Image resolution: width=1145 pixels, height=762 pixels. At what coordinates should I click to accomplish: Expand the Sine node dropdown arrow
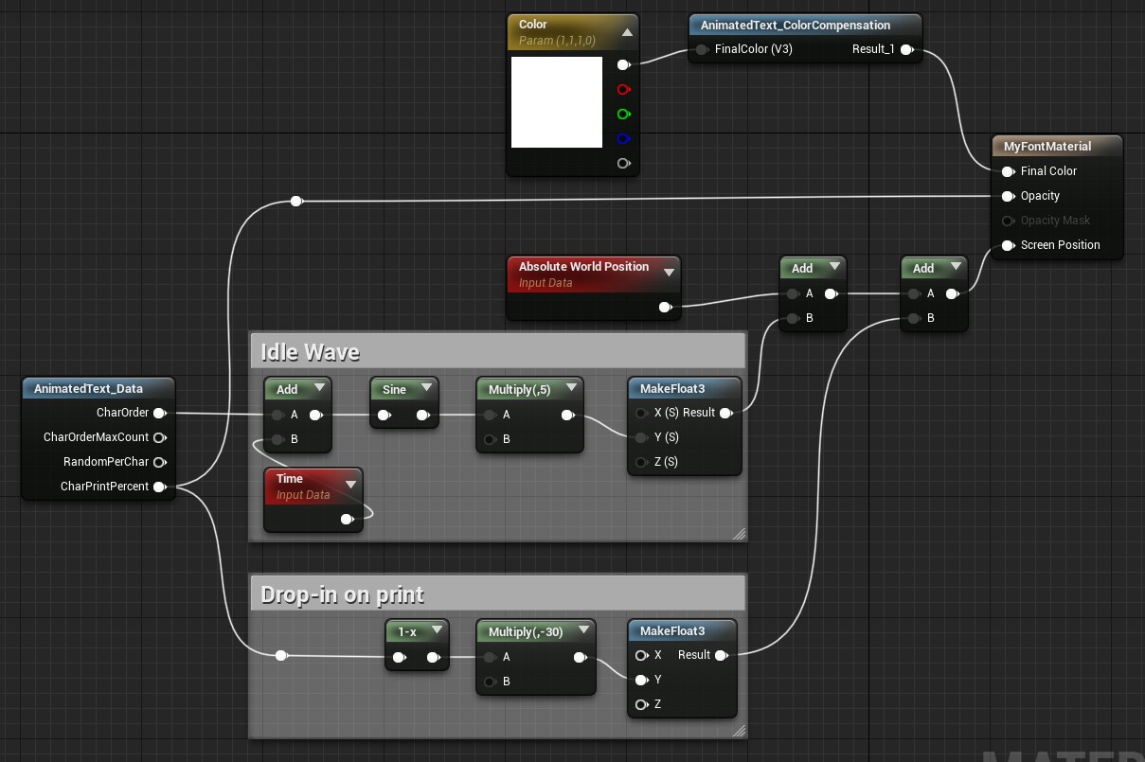pos(426,388)
